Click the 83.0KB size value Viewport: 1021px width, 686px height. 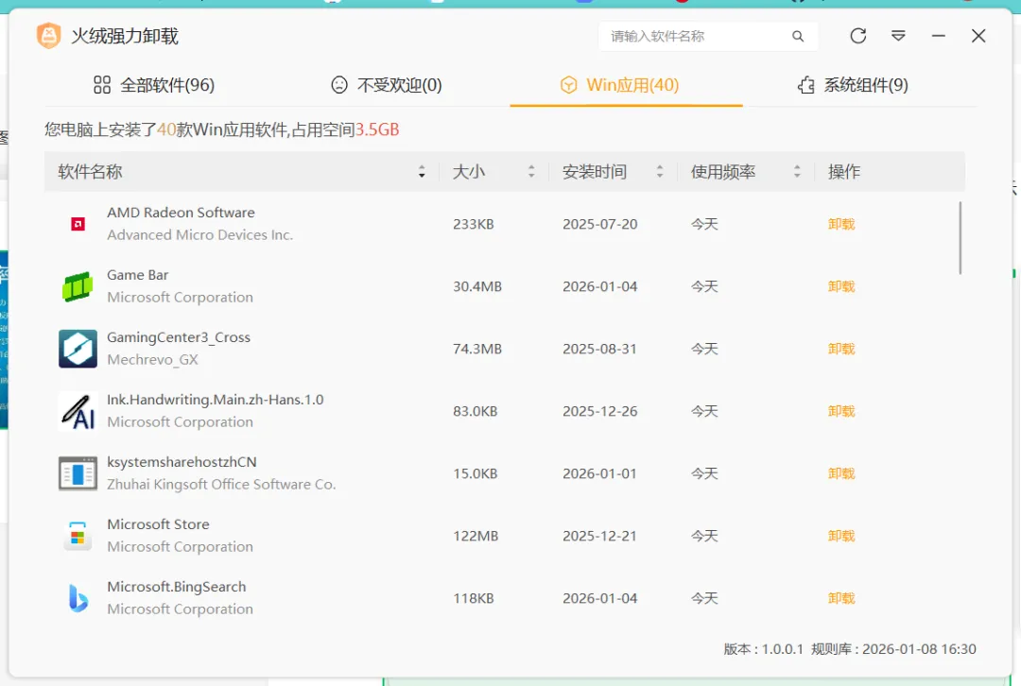pos(476,411)
